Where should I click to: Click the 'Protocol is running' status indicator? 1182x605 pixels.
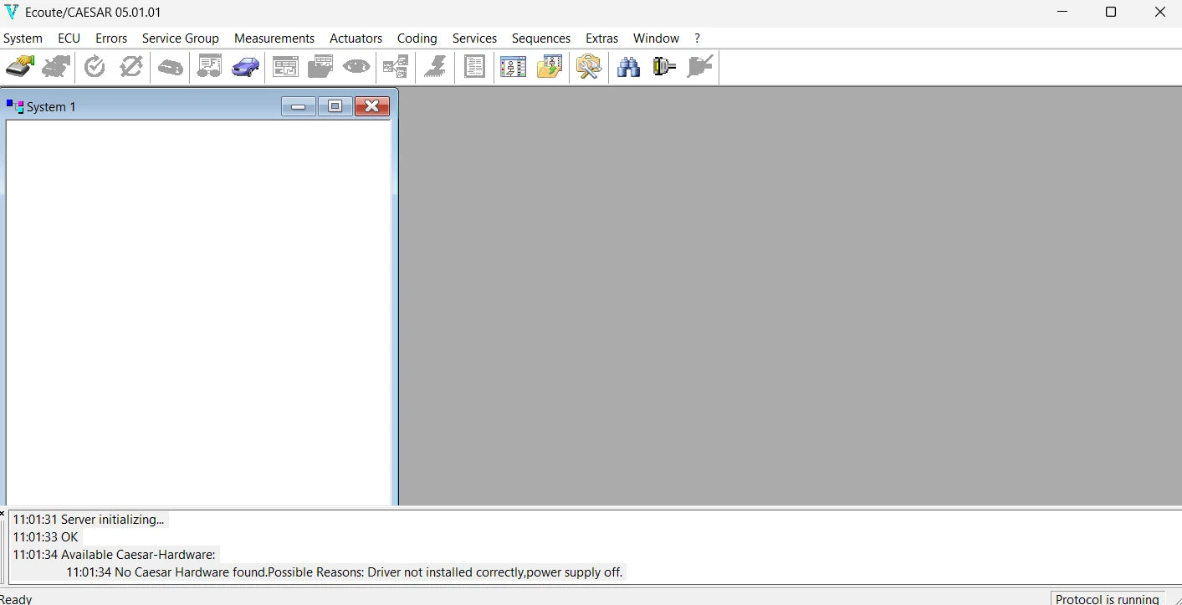pos(1108,598)
